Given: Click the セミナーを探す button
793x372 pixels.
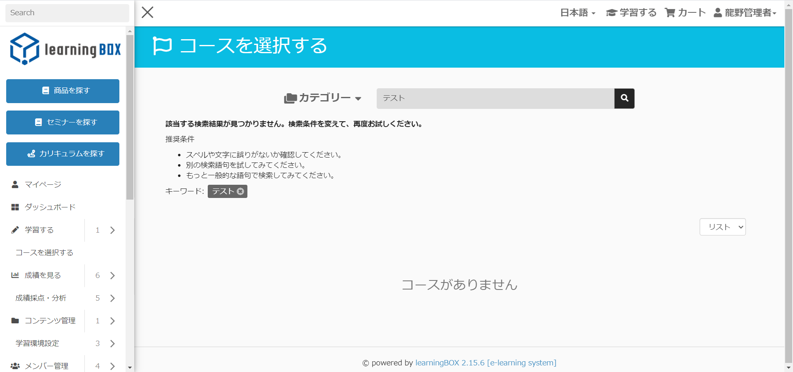Looking at the screenshot, I should click(63, 122).
